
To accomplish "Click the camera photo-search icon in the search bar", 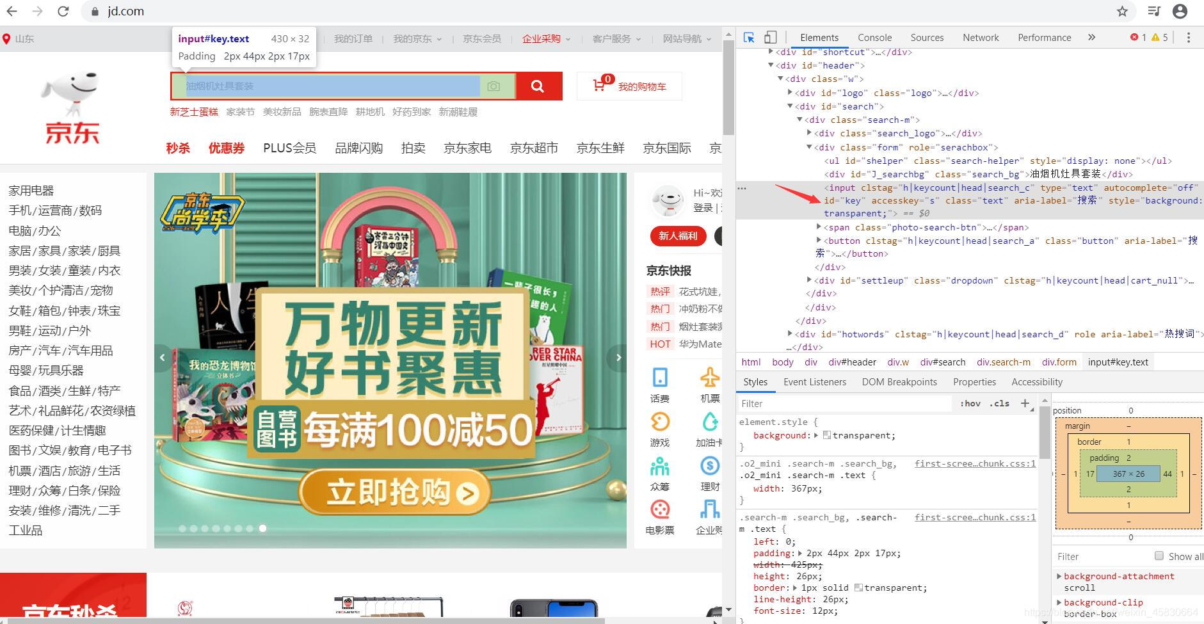I will pos(494,86).
